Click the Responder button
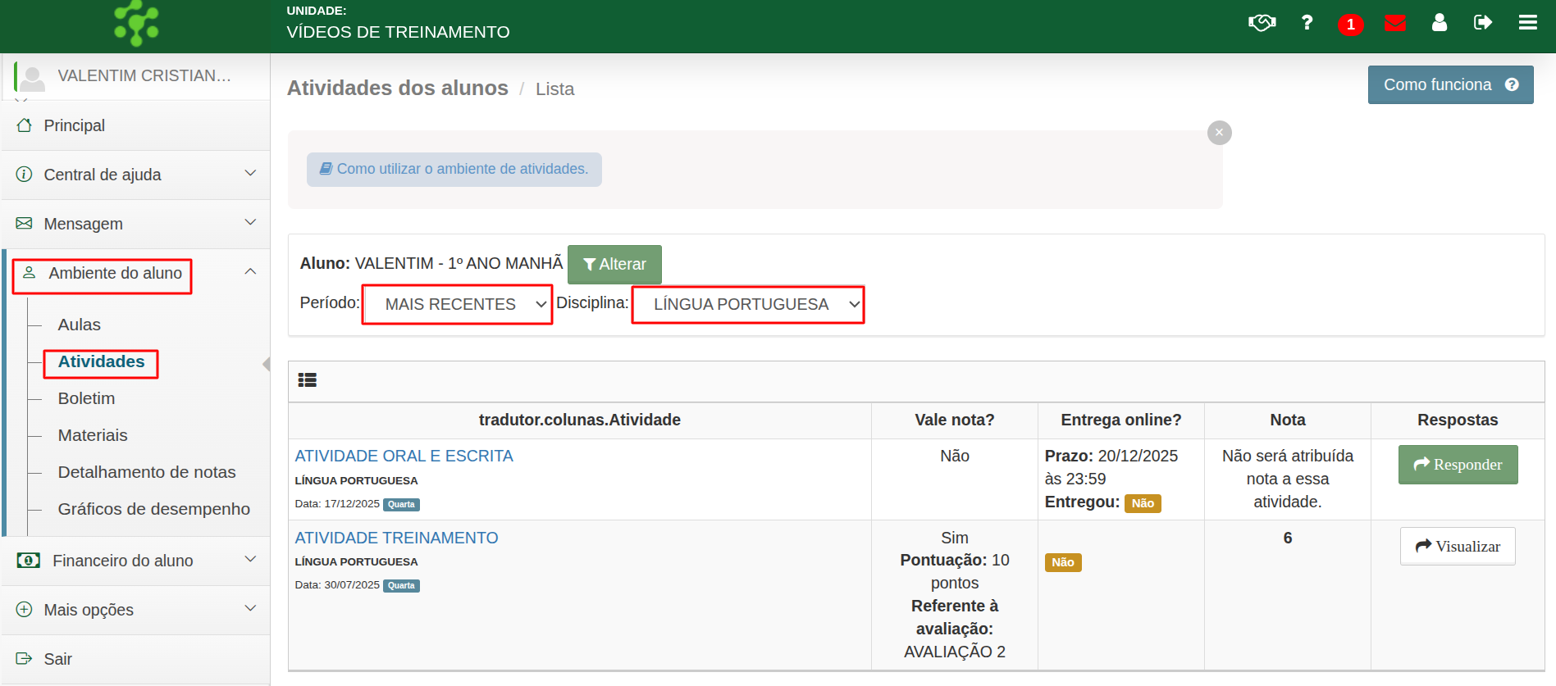The height and width of the screenshot is (686, 1556). pos(1458,465)
